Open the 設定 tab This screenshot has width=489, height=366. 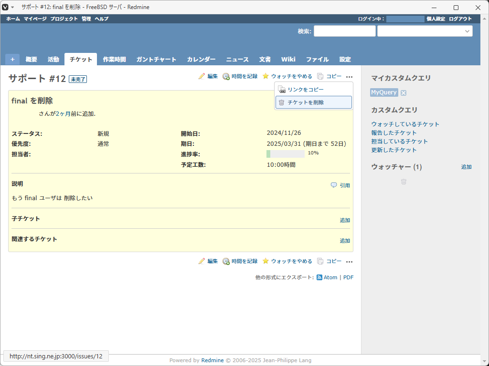[345, 59]
